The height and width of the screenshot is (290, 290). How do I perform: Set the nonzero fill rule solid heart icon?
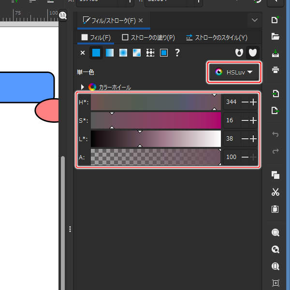point(253,53)
